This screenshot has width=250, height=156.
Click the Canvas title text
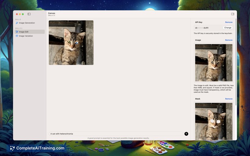pos(52,13)
